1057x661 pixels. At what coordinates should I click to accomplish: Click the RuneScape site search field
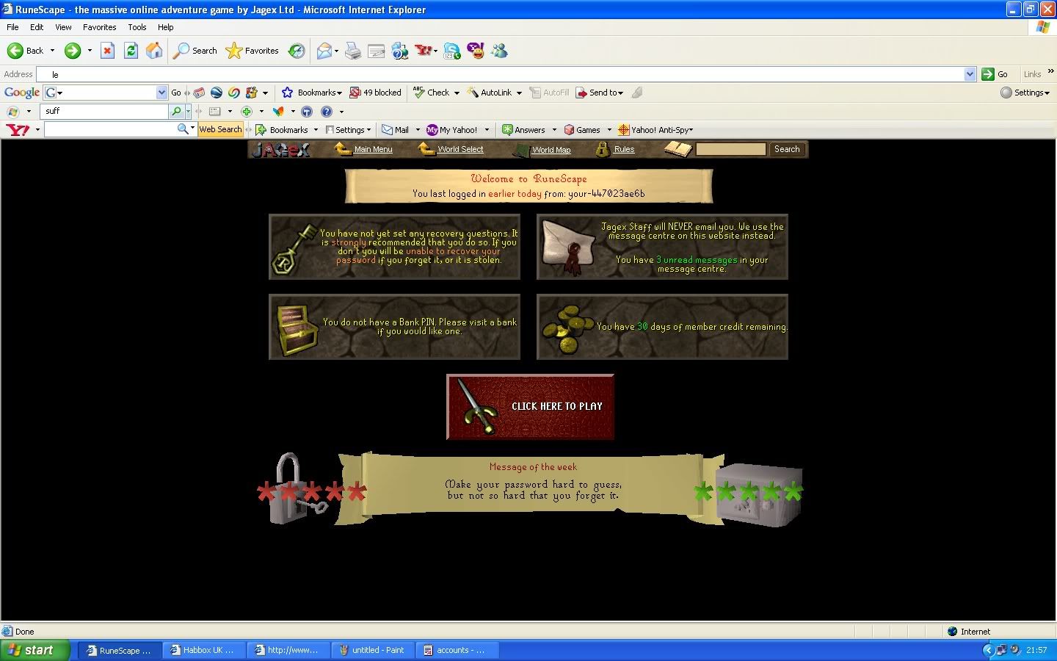(x=730, y=149)
